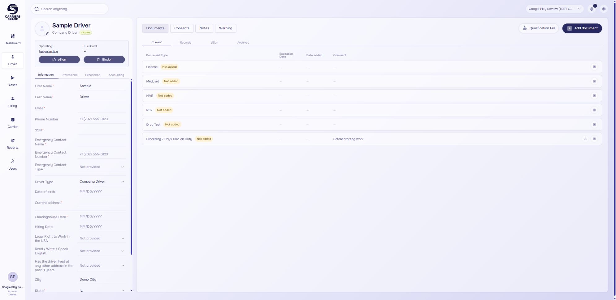This screenshot has width=616, height=300.
Task: Click the Phone Number field
Action: [102, 119]
